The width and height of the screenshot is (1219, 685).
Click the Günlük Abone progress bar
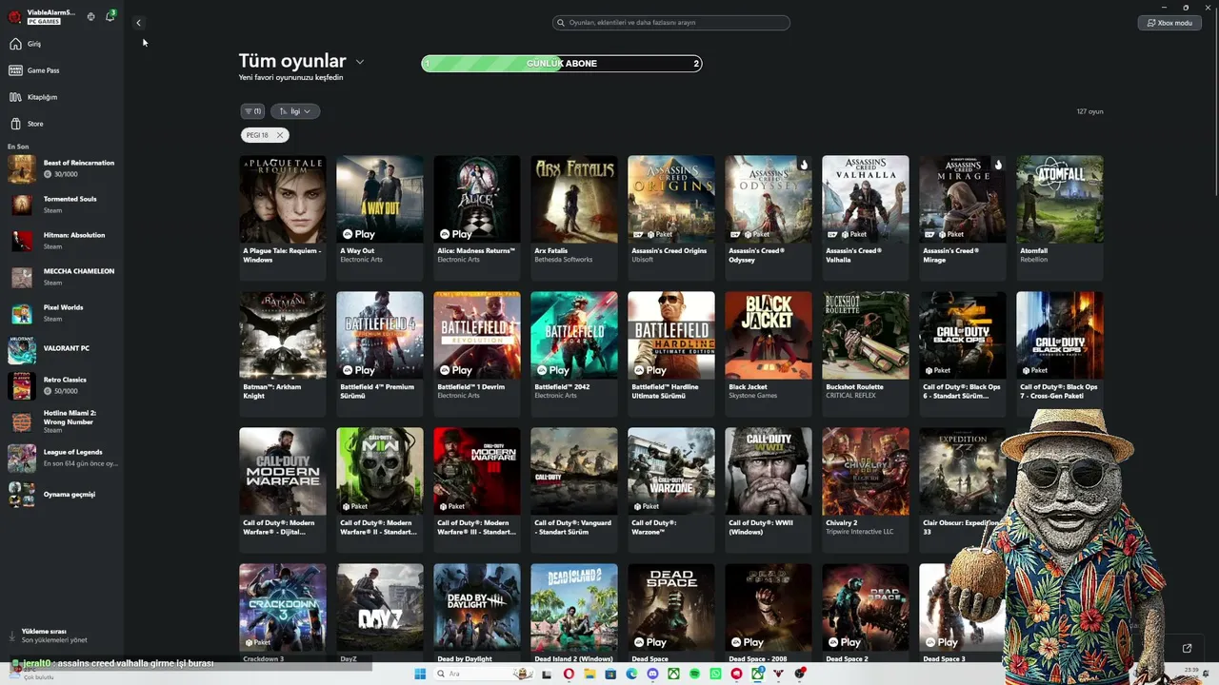[x=562, y=64]
